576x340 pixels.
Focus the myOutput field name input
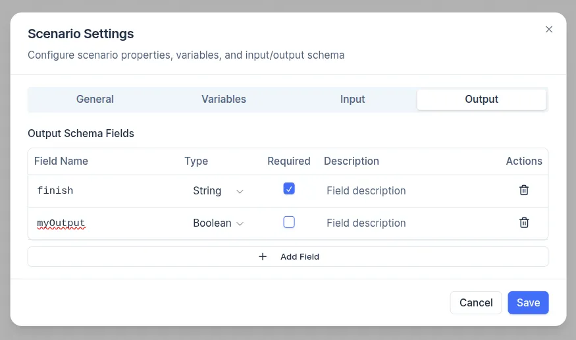point(105,223)
